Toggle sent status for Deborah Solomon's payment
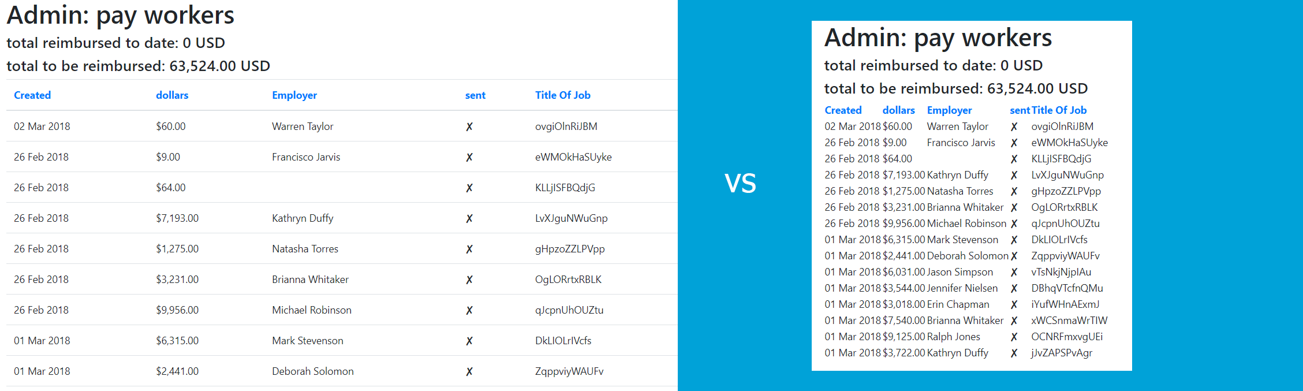Screen dimensions: 1303x391 (x=469, y=371)
